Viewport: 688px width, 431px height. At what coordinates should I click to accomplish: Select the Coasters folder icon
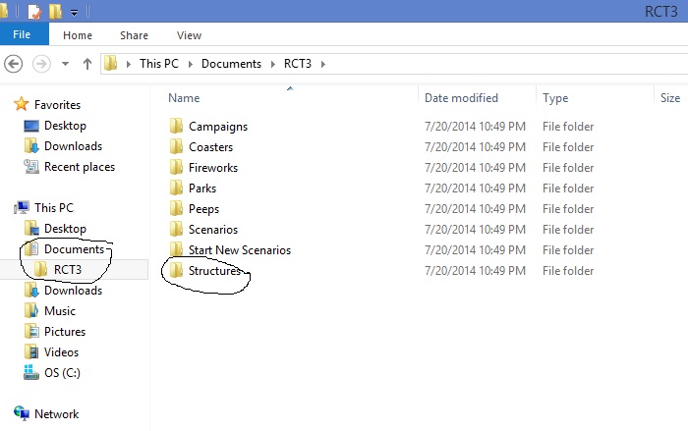(x=176, y=147)
